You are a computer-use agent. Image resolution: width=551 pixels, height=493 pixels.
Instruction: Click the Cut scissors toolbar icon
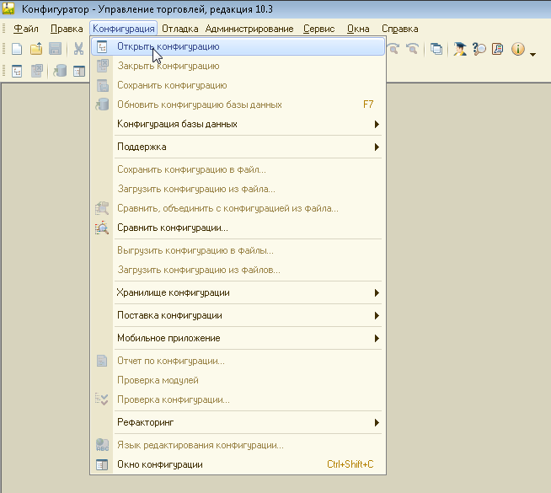[78, 49]
